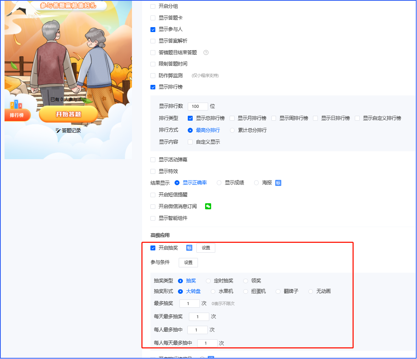417x359 pixels.
Task: Click 设置 button for 参与条件
Action: tap(188, 262)
